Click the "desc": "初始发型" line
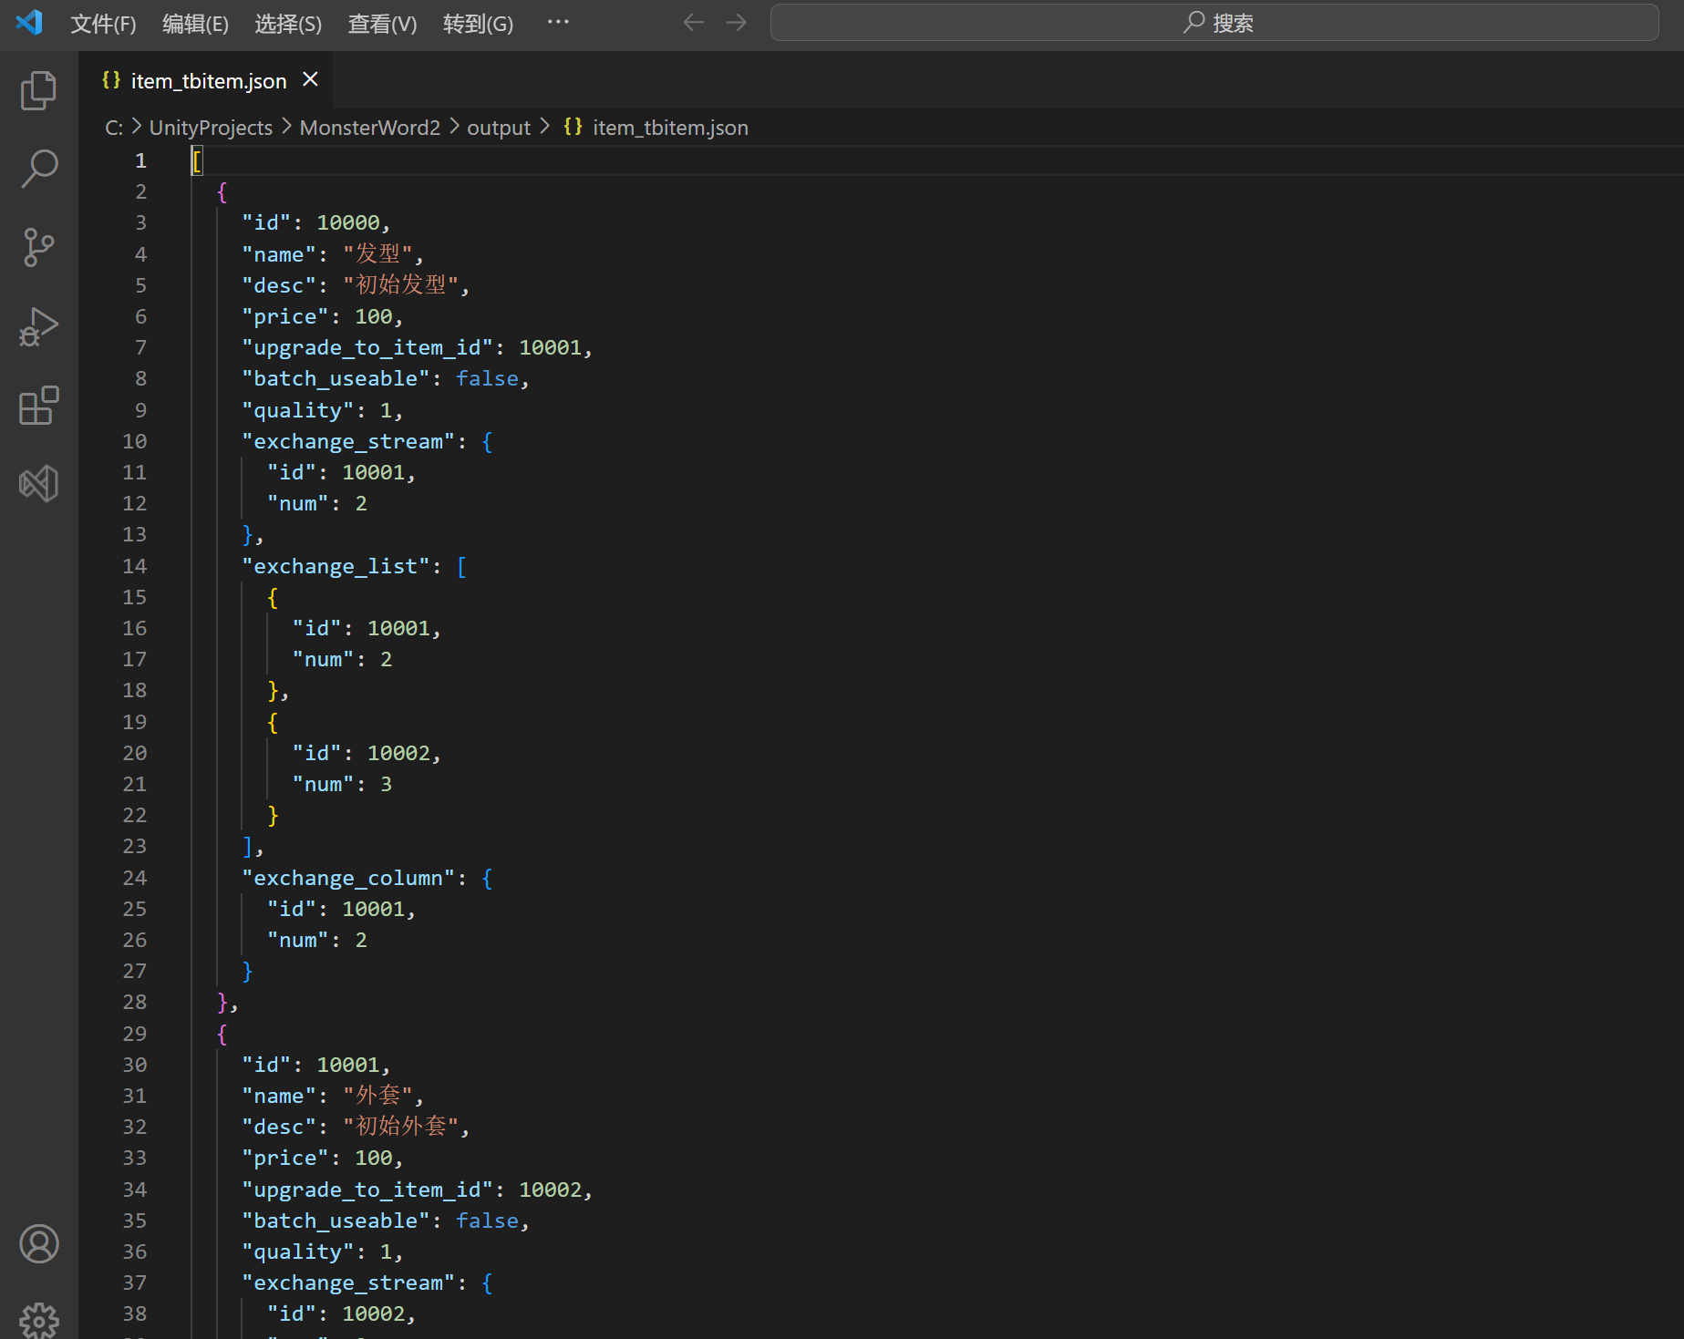1684x1339 pixels. [356, 285]
